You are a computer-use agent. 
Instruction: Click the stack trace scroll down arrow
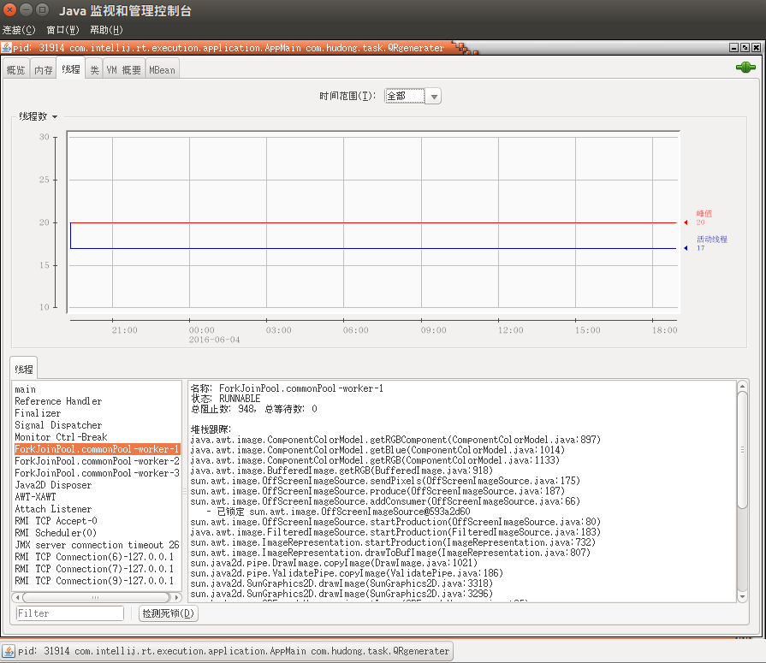point(742,596)
